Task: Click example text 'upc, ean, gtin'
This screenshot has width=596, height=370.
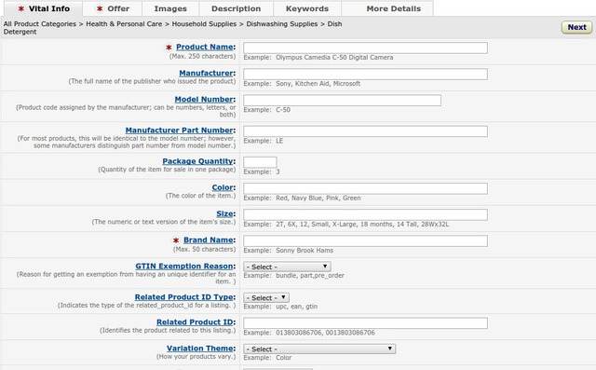Action: tap(296, 307)
